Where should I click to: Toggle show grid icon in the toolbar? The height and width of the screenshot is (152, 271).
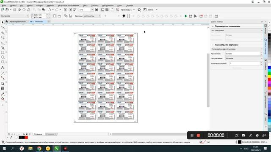click(107, 10)
